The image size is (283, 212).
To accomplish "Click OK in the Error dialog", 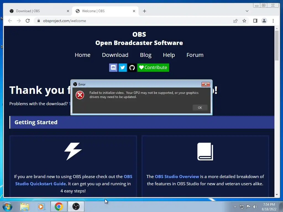I will [200, 108].
